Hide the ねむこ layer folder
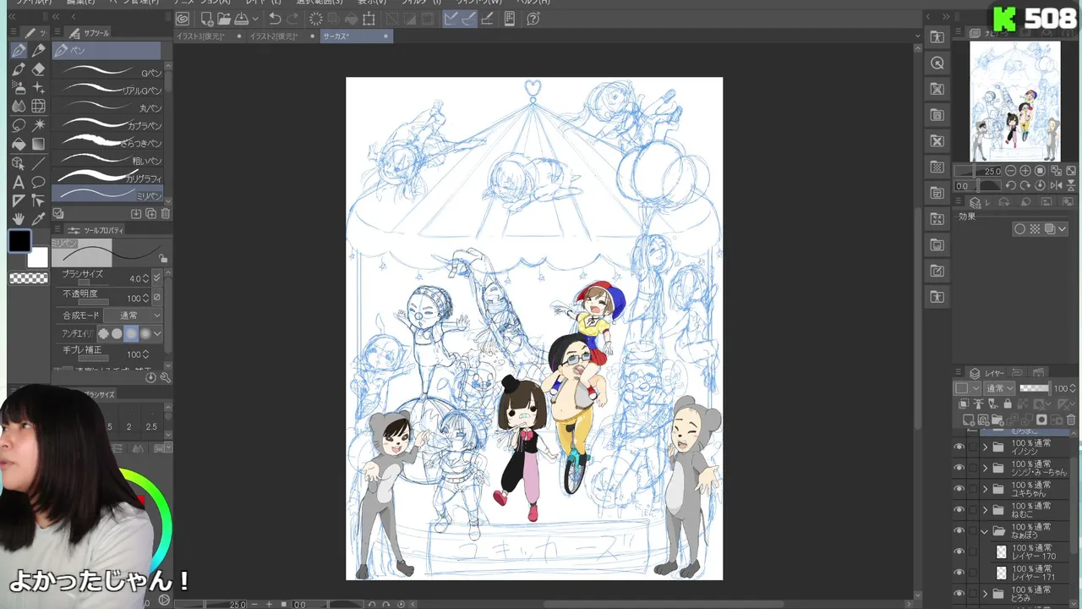Screen dimensions: 1082x609 (959, 510)
